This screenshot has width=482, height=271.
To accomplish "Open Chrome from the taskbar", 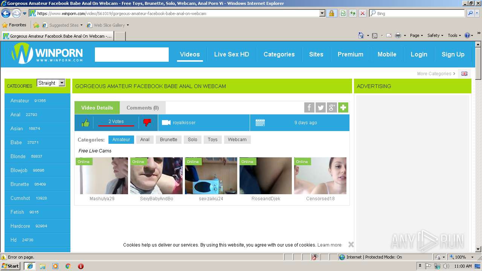I will [x=68, y=266].
